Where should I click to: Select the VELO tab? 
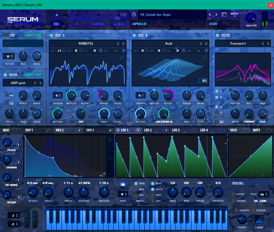click(x=239, y=130)
